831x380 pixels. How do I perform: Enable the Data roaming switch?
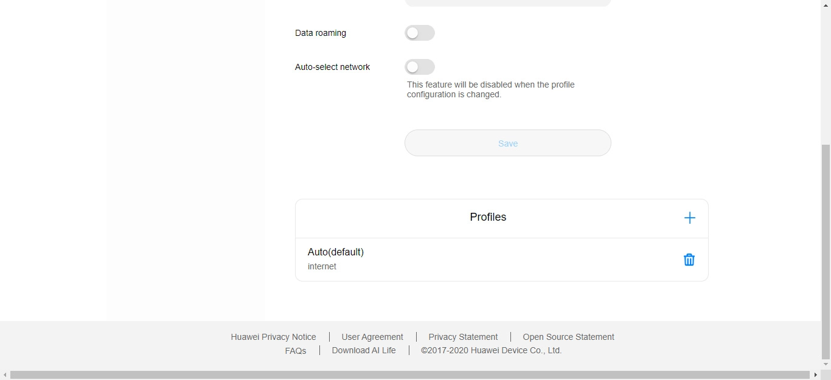tap(420, 33)
